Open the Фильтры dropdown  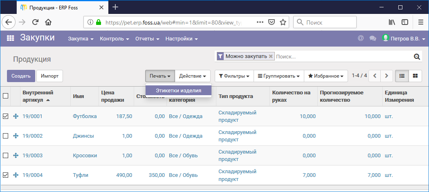click(234, 76)
